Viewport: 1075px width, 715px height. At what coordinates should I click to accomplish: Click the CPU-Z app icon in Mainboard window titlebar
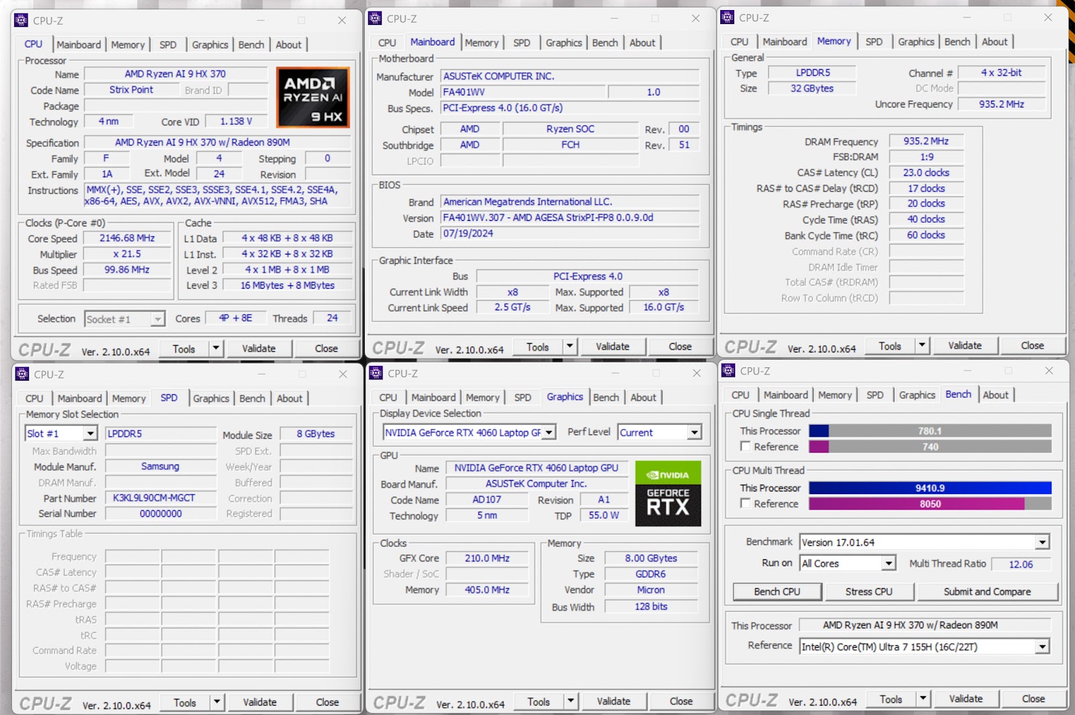pos(375,18)
